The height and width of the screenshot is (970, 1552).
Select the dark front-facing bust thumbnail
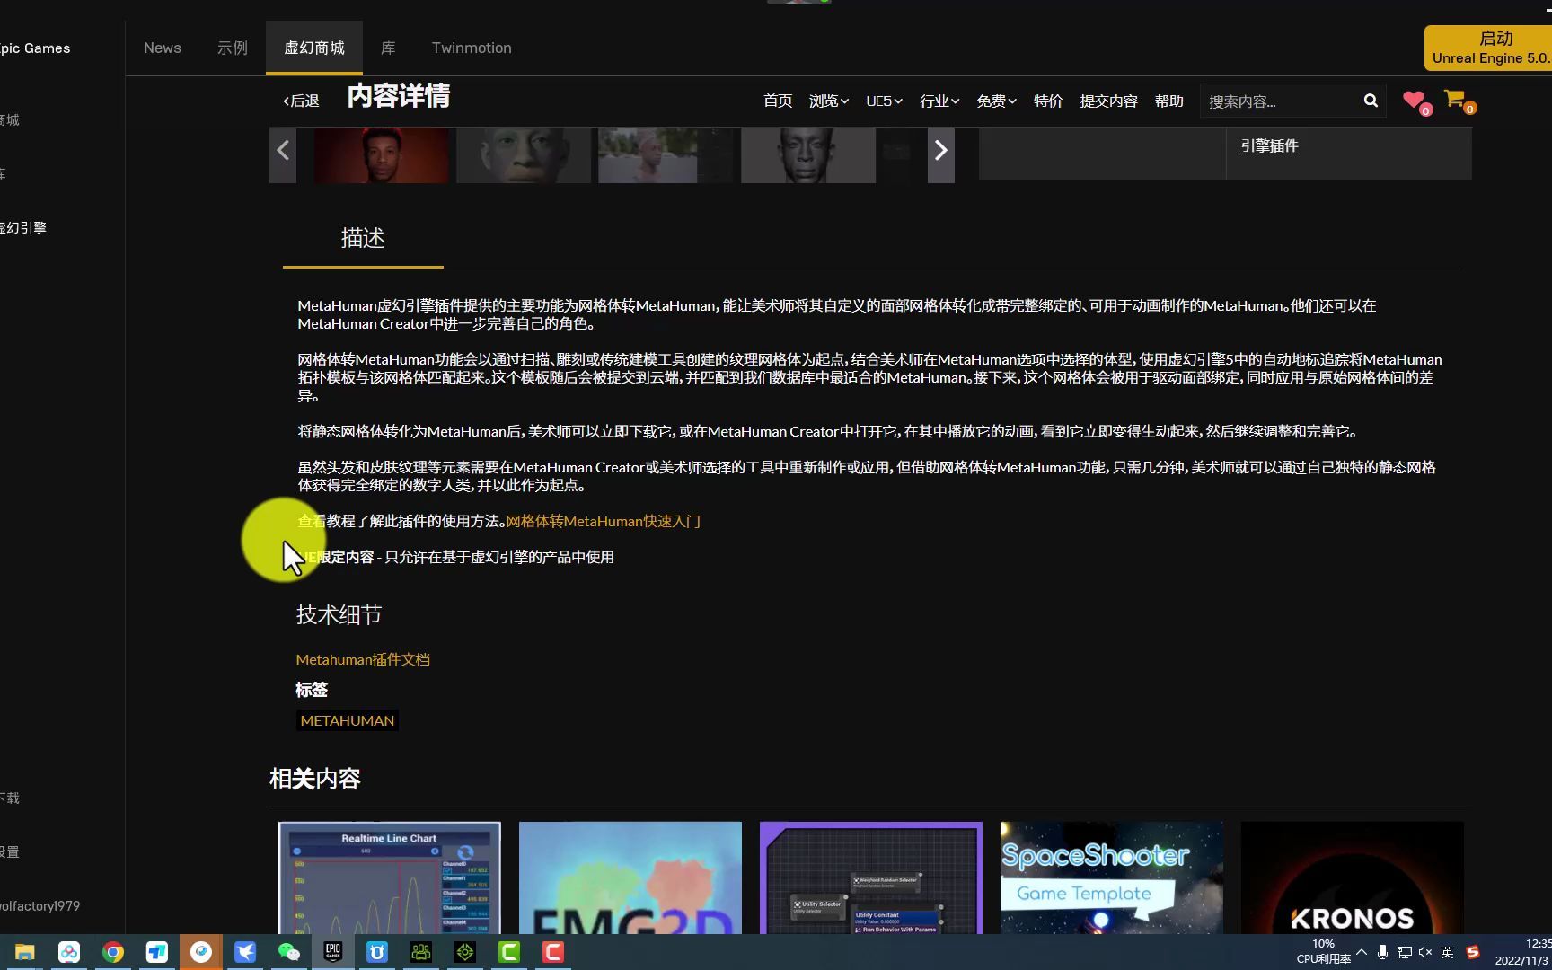808,155
